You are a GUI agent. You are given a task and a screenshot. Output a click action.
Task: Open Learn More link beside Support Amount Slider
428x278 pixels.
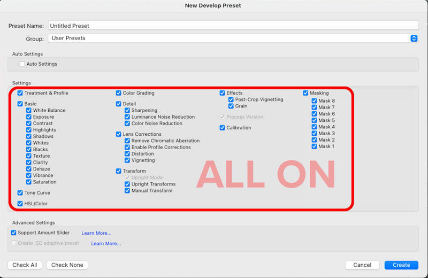[x=96, y=233]
